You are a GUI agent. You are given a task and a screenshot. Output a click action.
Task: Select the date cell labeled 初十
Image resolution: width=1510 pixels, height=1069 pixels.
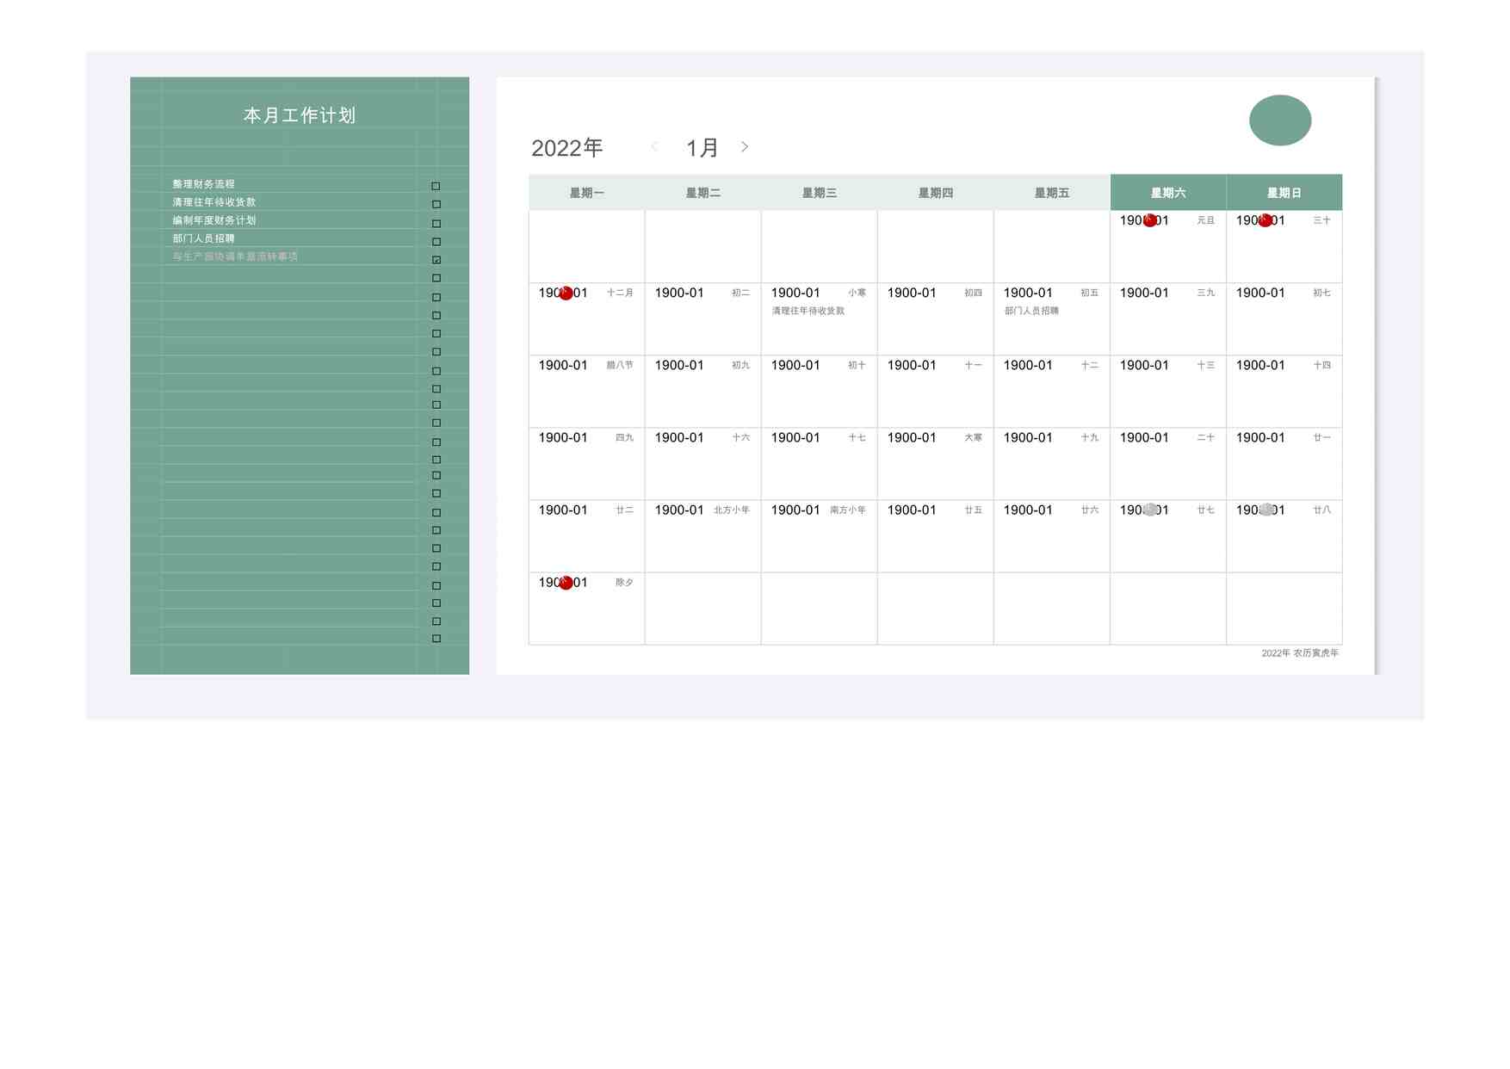point(819,391)
